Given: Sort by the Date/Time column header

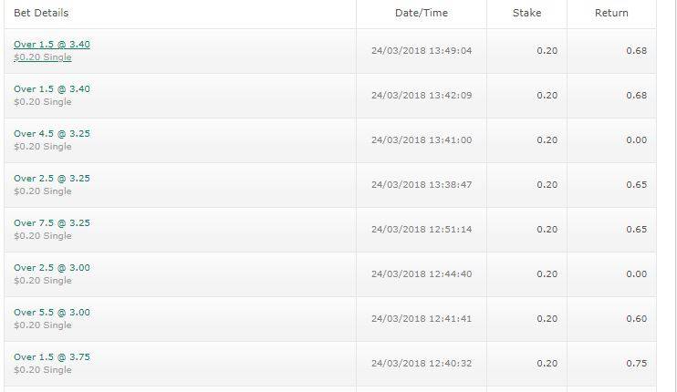Looking at the screenshot, I should (421, 14).
